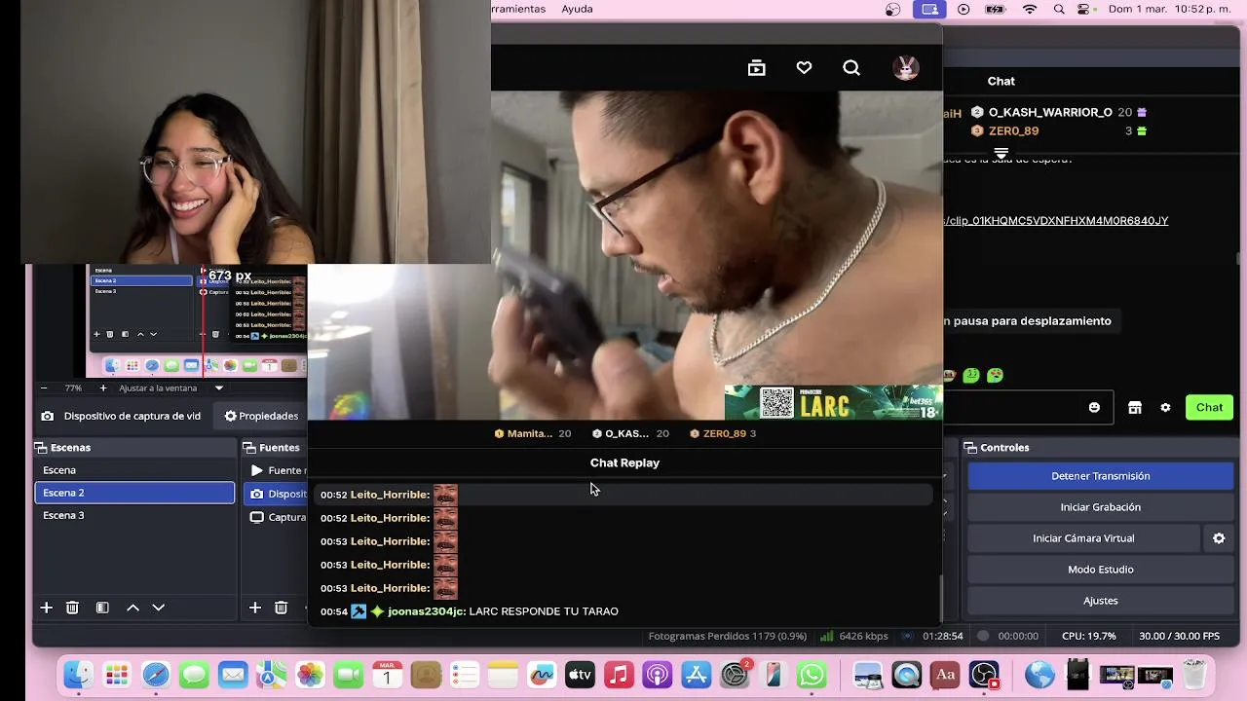Select the Fuente multimedia source row
This screenshot has height=701, width=1247.
coord(276,470)
